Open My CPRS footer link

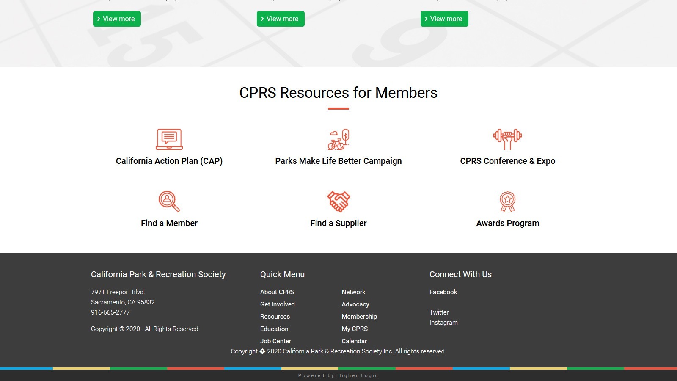pos(355,329)
